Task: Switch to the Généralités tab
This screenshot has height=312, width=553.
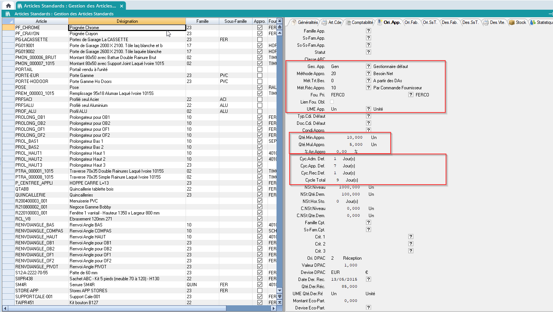Action: (x=305, y=22)
